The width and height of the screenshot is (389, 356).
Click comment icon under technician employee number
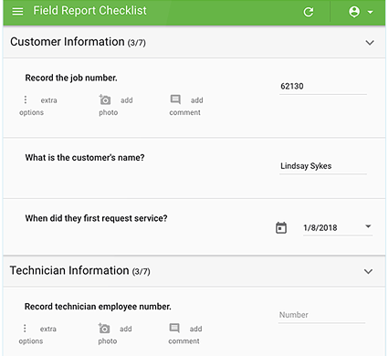(174, 328)
